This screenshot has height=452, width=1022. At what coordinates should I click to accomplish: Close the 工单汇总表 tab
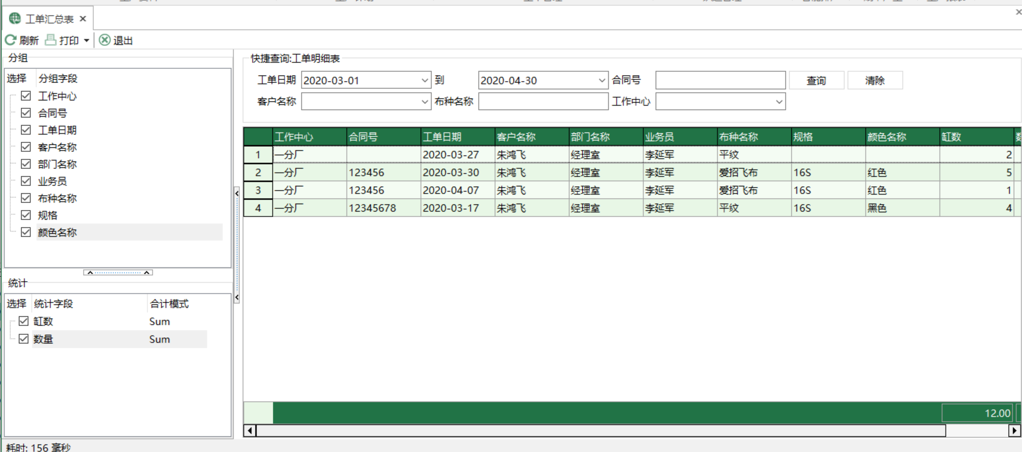pos(83,19)
